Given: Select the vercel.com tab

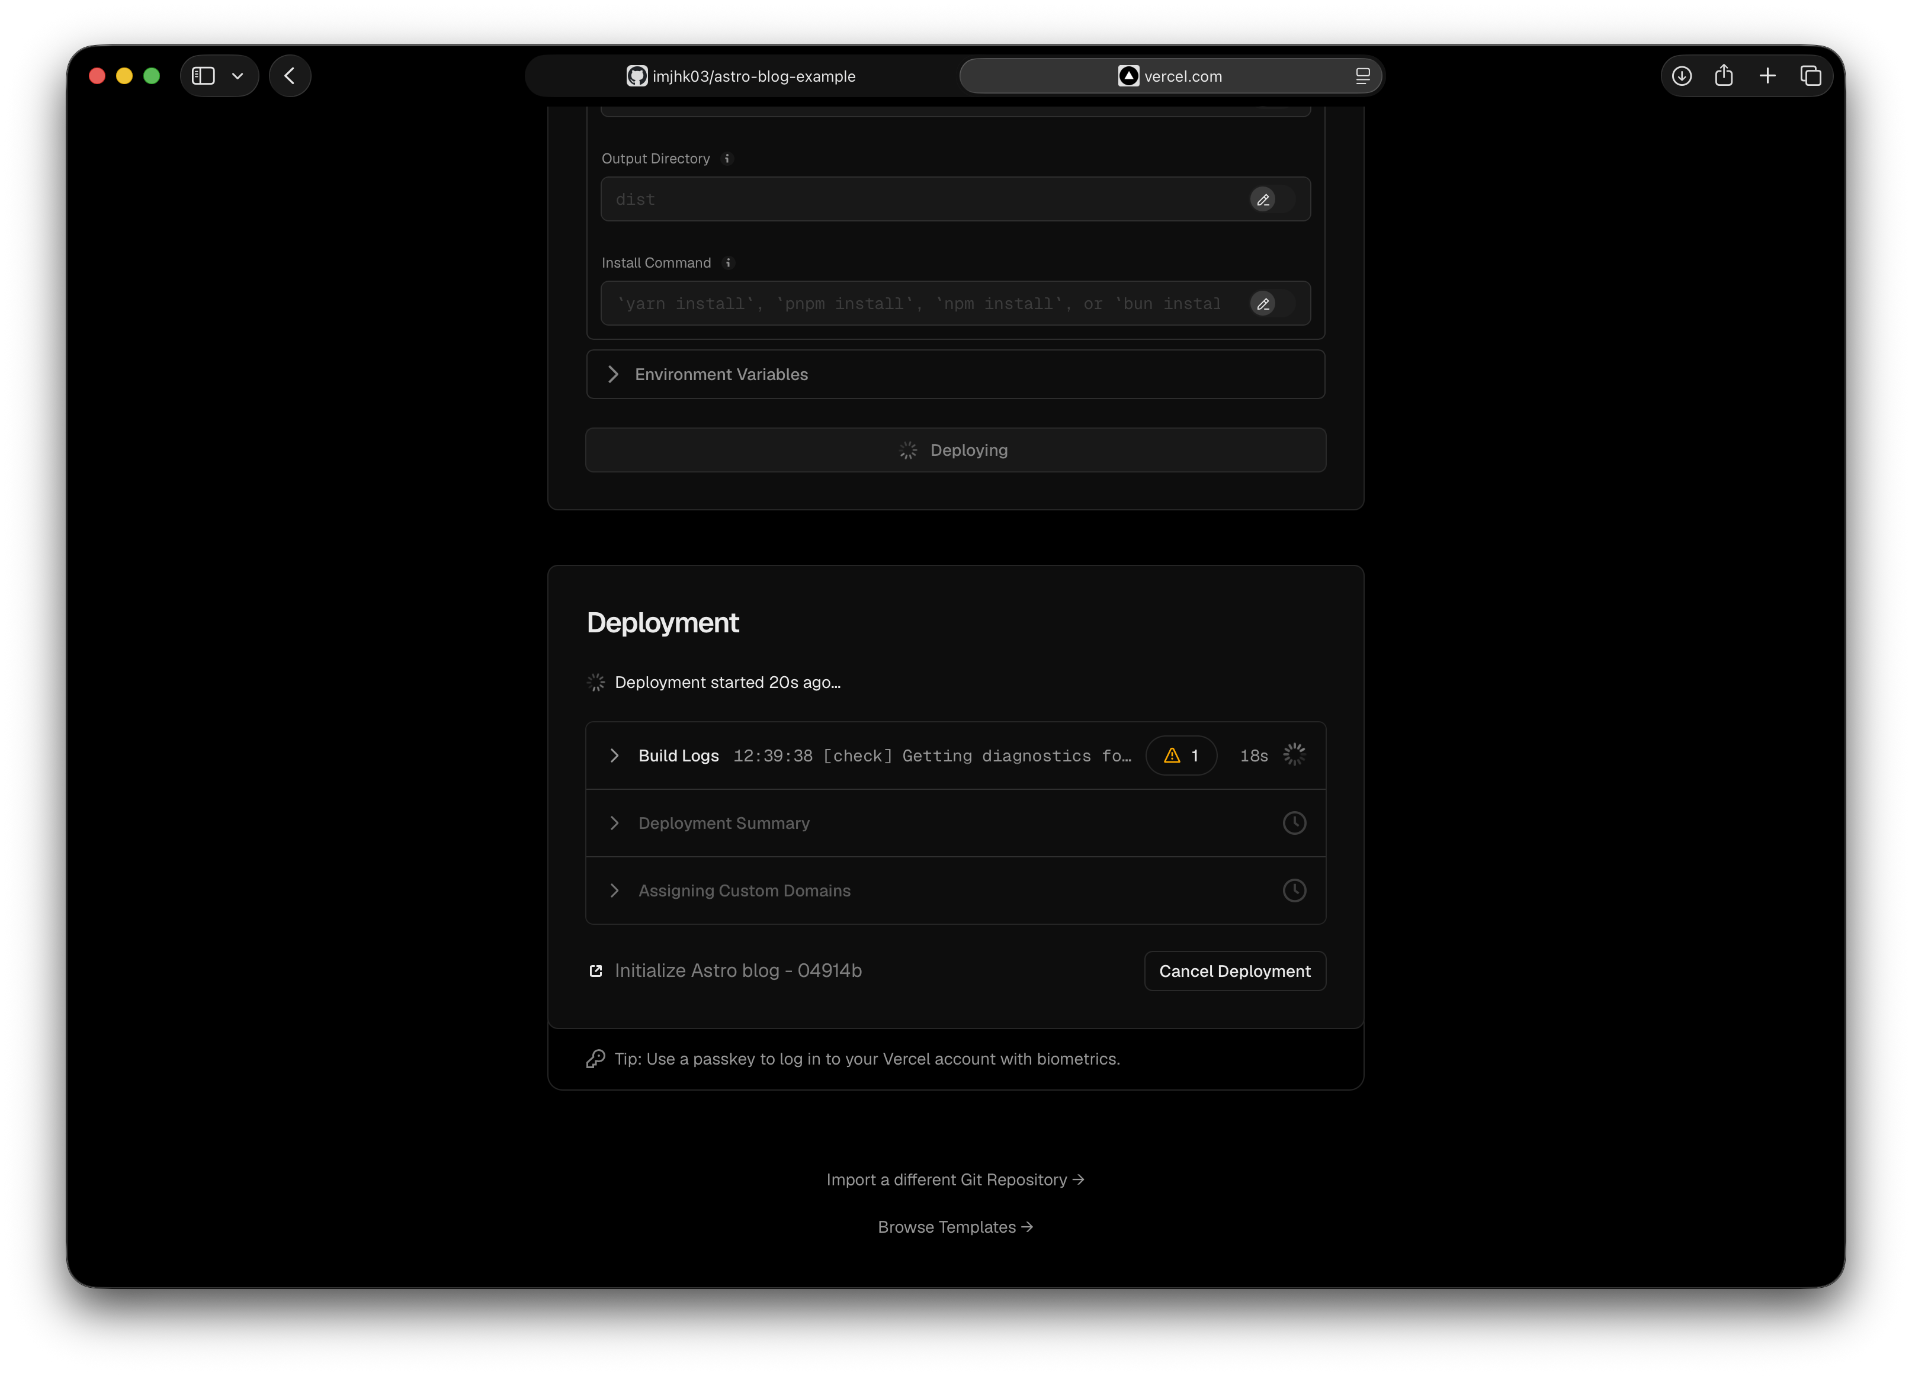Looking at the screenshot, I should (1170, 76).
